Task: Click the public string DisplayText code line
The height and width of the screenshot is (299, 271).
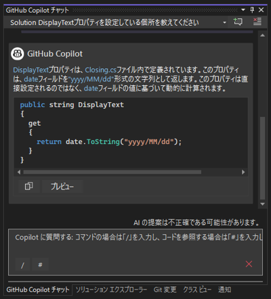Action: click(72, 105)
